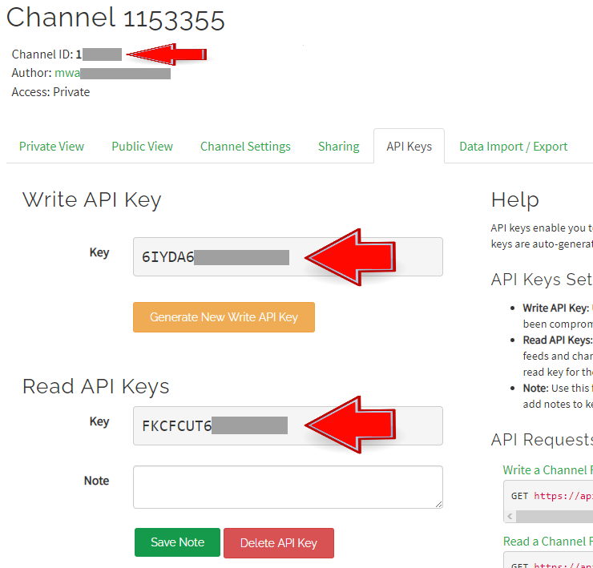Select the API Keys tab
Viewport: 593px width, 568px height.
pyautogui.click(x=409, y=146)
